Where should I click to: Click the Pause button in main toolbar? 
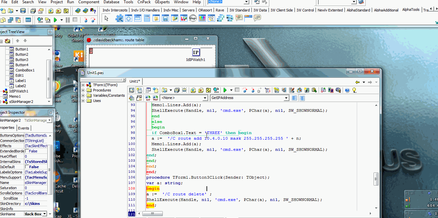(x=68, y=20)
